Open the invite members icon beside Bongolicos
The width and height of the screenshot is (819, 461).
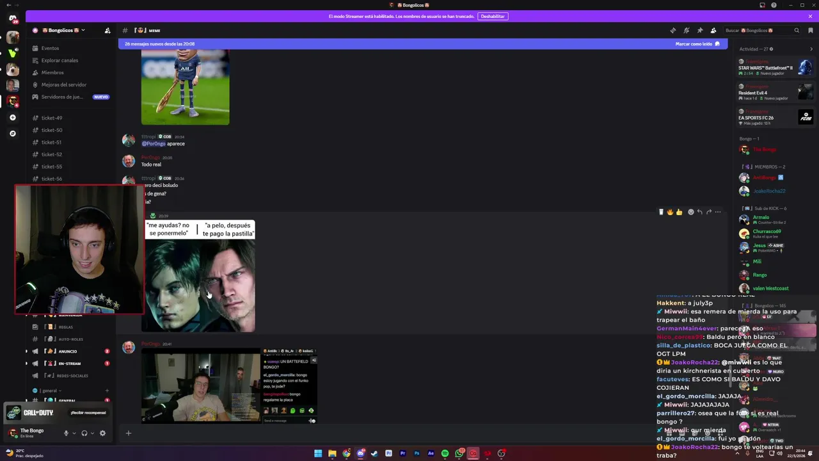click(107, 30)
